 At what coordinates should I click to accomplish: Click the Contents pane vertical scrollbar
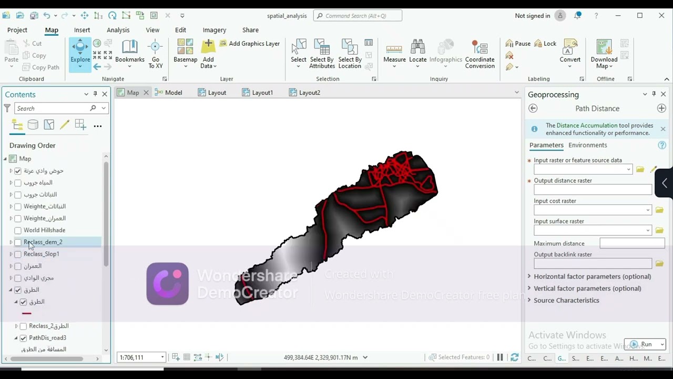click(106, 213)
